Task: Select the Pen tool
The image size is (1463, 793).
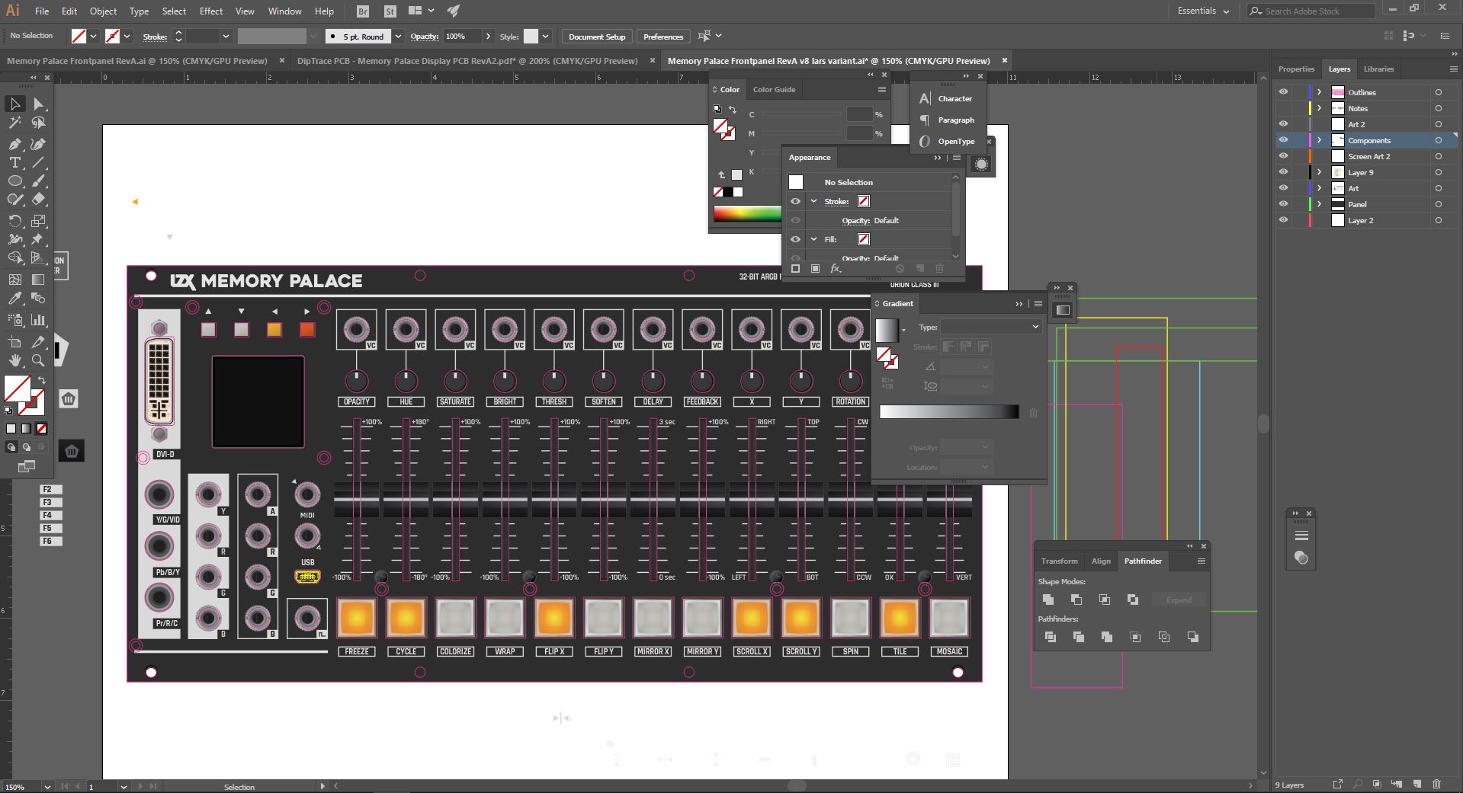Action: [x=14, y=144]
